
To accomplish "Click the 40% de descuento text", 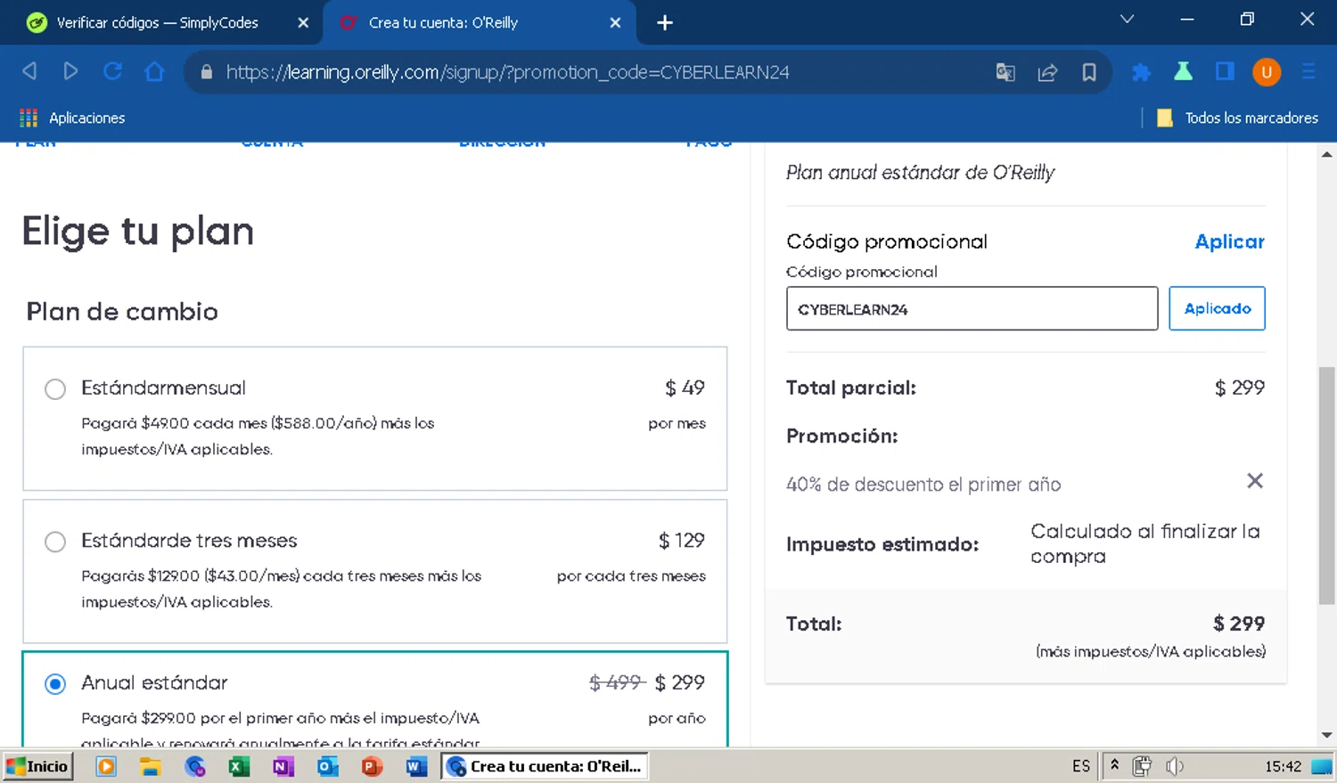I will (x=923, y=485).
